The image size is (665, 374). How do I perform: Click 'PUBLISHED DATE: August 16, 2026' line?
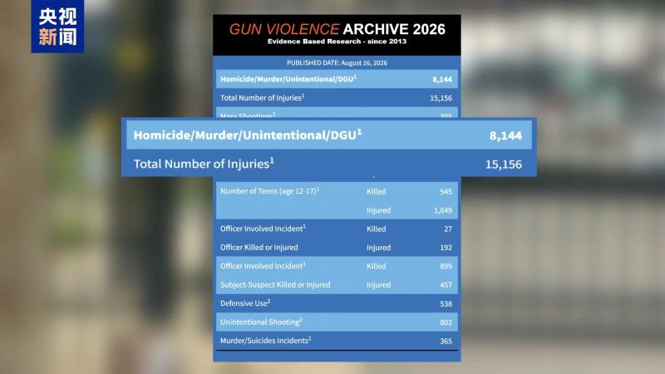click(337, 63)
